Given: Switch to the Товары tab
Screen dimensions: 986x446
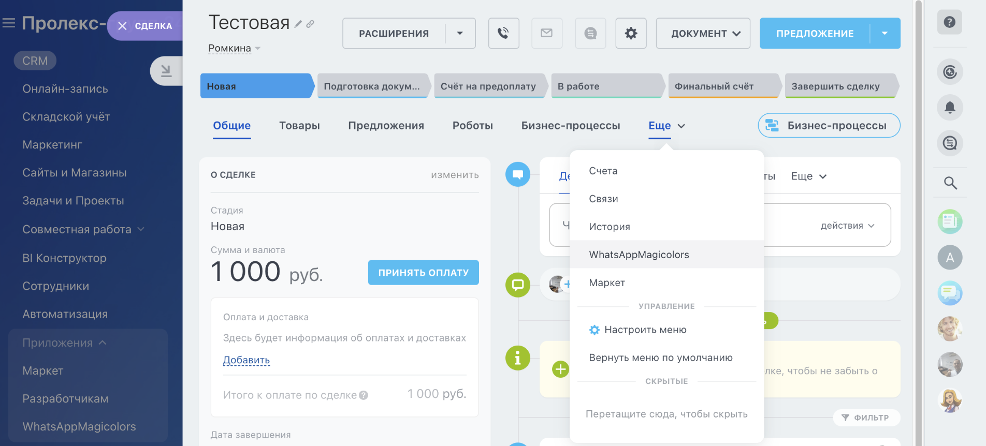Looking at the screenshot, I should point(299,126).
